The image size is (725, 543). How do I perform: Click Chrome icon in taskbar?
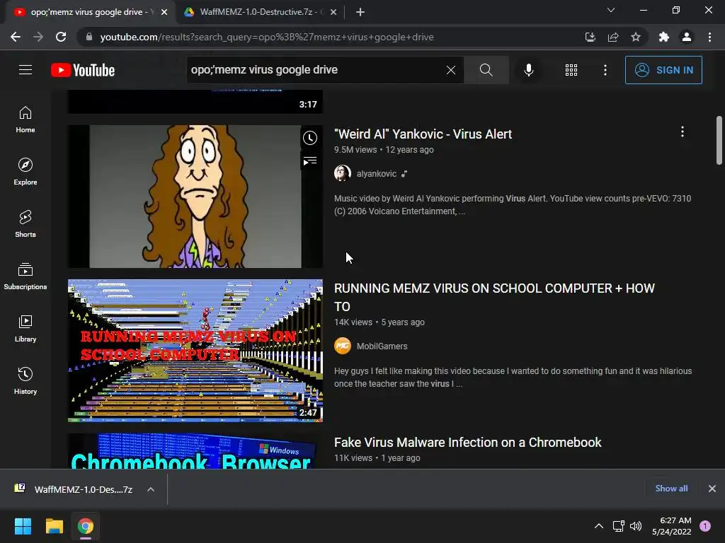click(x=86, y=526)
